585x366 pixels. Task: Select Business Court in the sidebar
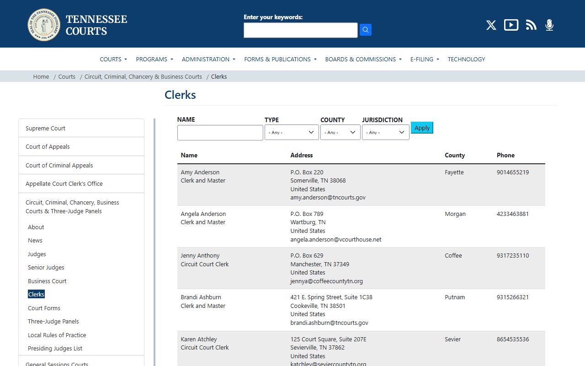[x=47, y=281]
